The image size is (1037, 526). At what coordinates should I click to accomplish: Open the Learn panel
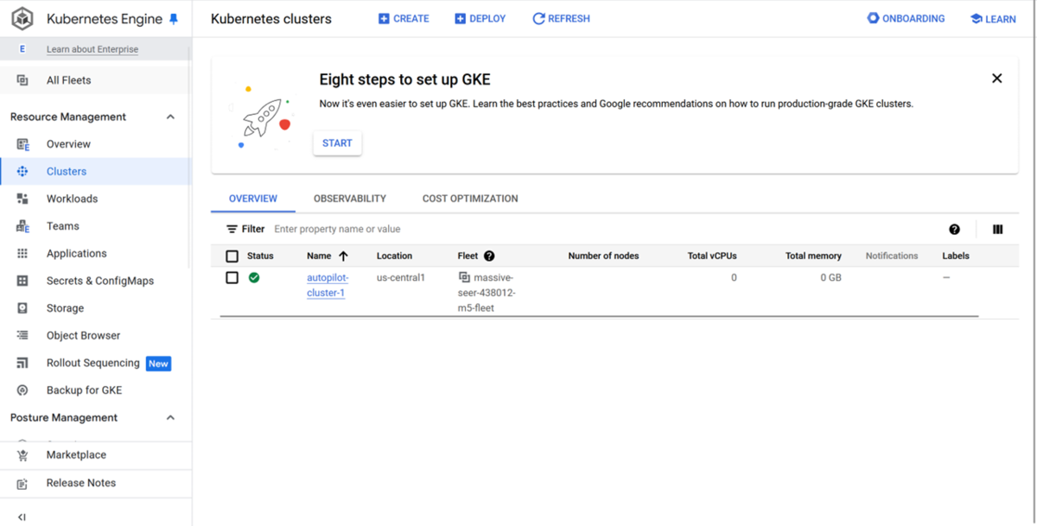993,18
